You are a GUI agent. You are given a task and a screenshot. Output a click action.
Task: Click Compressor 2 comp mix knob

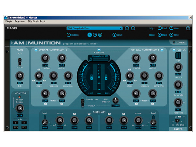tap(159, 76)
